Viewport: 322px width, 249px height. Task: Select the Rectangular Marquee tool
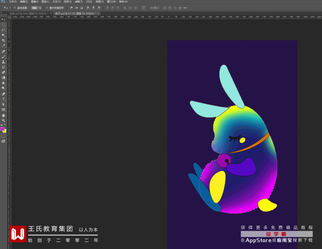(x=3, y=24)
